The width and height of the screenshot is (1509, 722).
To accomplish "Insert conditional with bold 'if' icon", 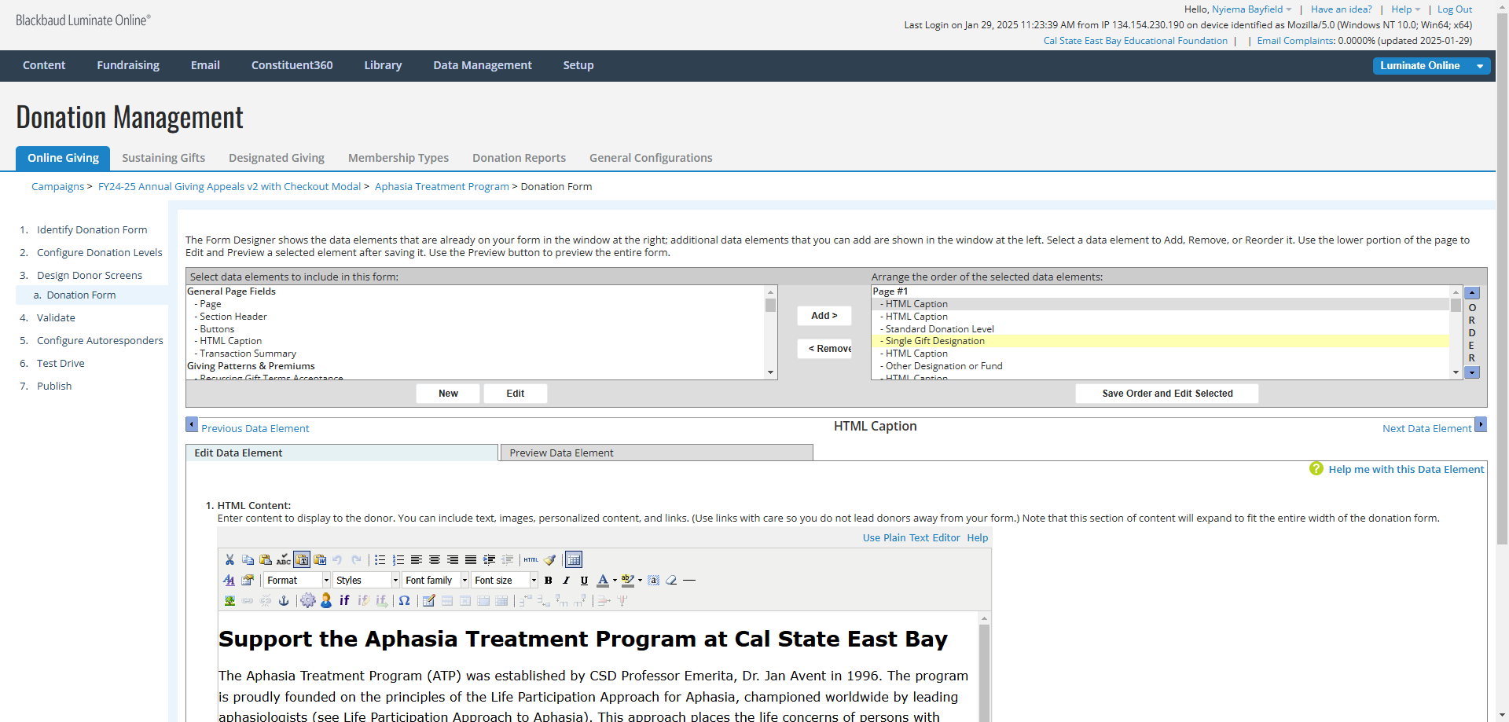I will tap(344, 600).
